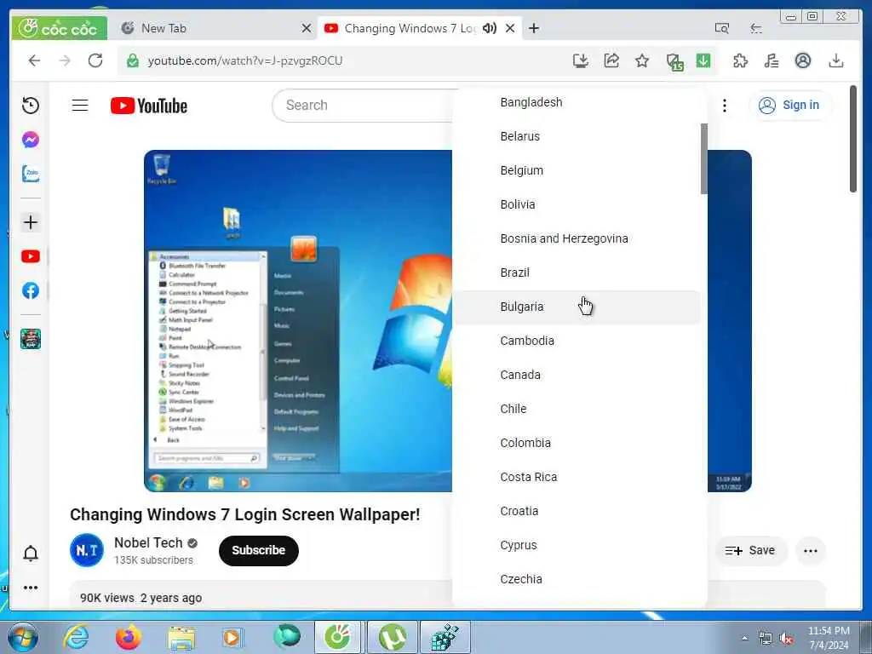Open more actions dots beside Save
Image resolution: width=872 pixels, height=654 pixels.
(x=811, y=551)
